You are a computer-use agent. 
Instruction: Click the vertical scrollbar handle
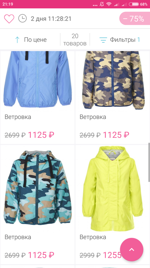(149, 162)
